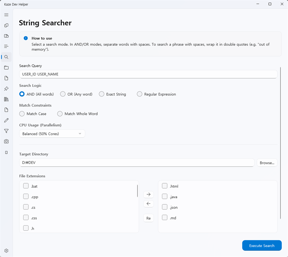Viewport: 288px width, 257px height.
Task: Click the main page vertical scrollbar
Action: (x=280, y=143)
